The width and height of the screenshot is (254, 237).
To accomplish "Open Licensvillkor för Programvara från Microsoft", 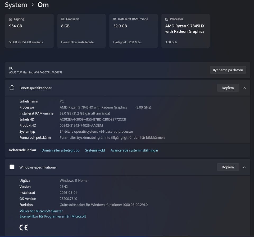I will coord(53,216).
